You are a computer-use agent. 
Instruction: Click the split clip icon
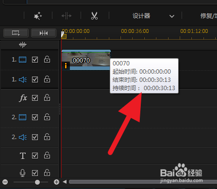pos(67,16)
